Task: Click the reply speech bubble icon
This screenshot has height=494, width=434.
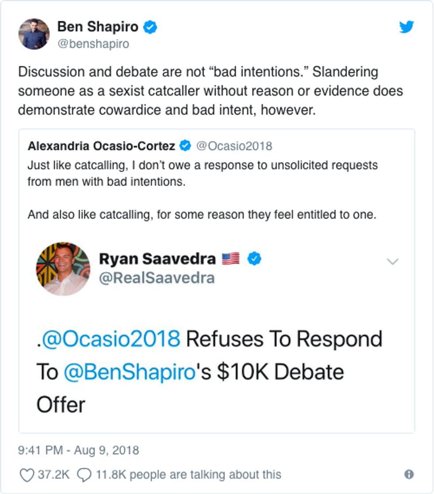Action: pyautogui.click(x=83, y=475)
